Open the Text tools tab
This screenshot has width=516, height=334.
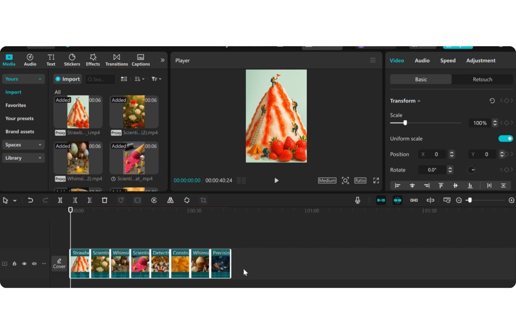51,60
